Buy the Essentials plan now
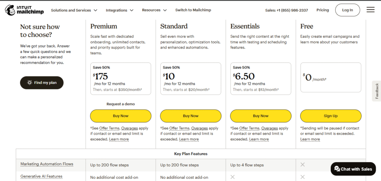 [260, 116]
